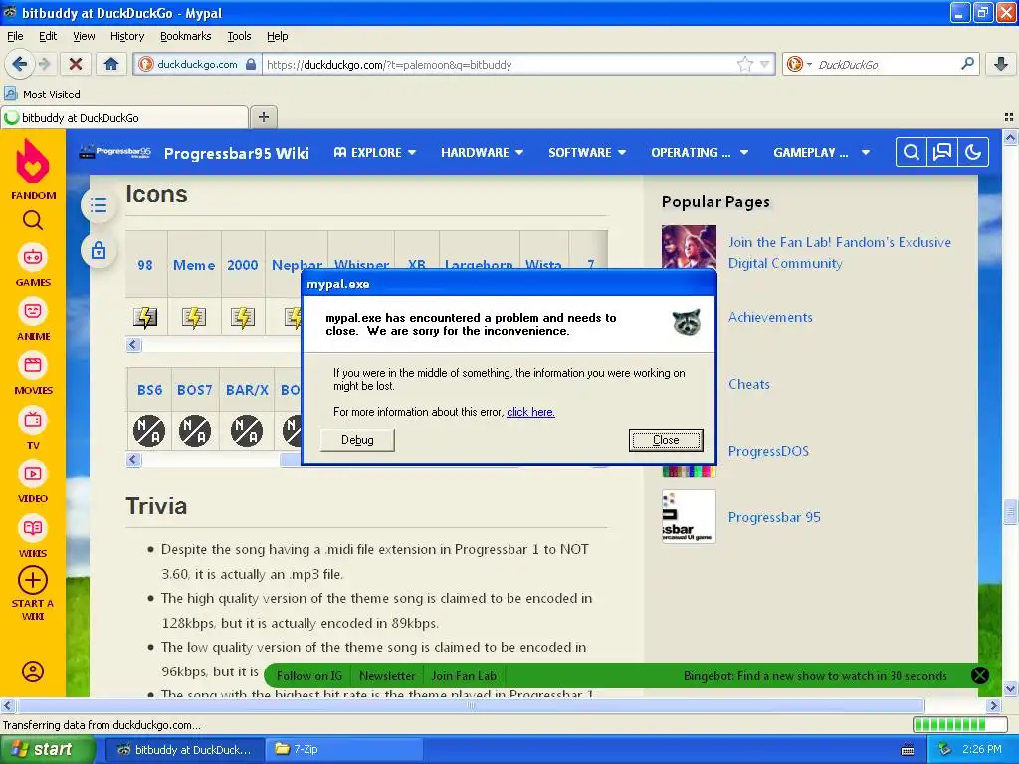
Task: Click the 98 battery icon in Icons table
Action: pos(145,317)
